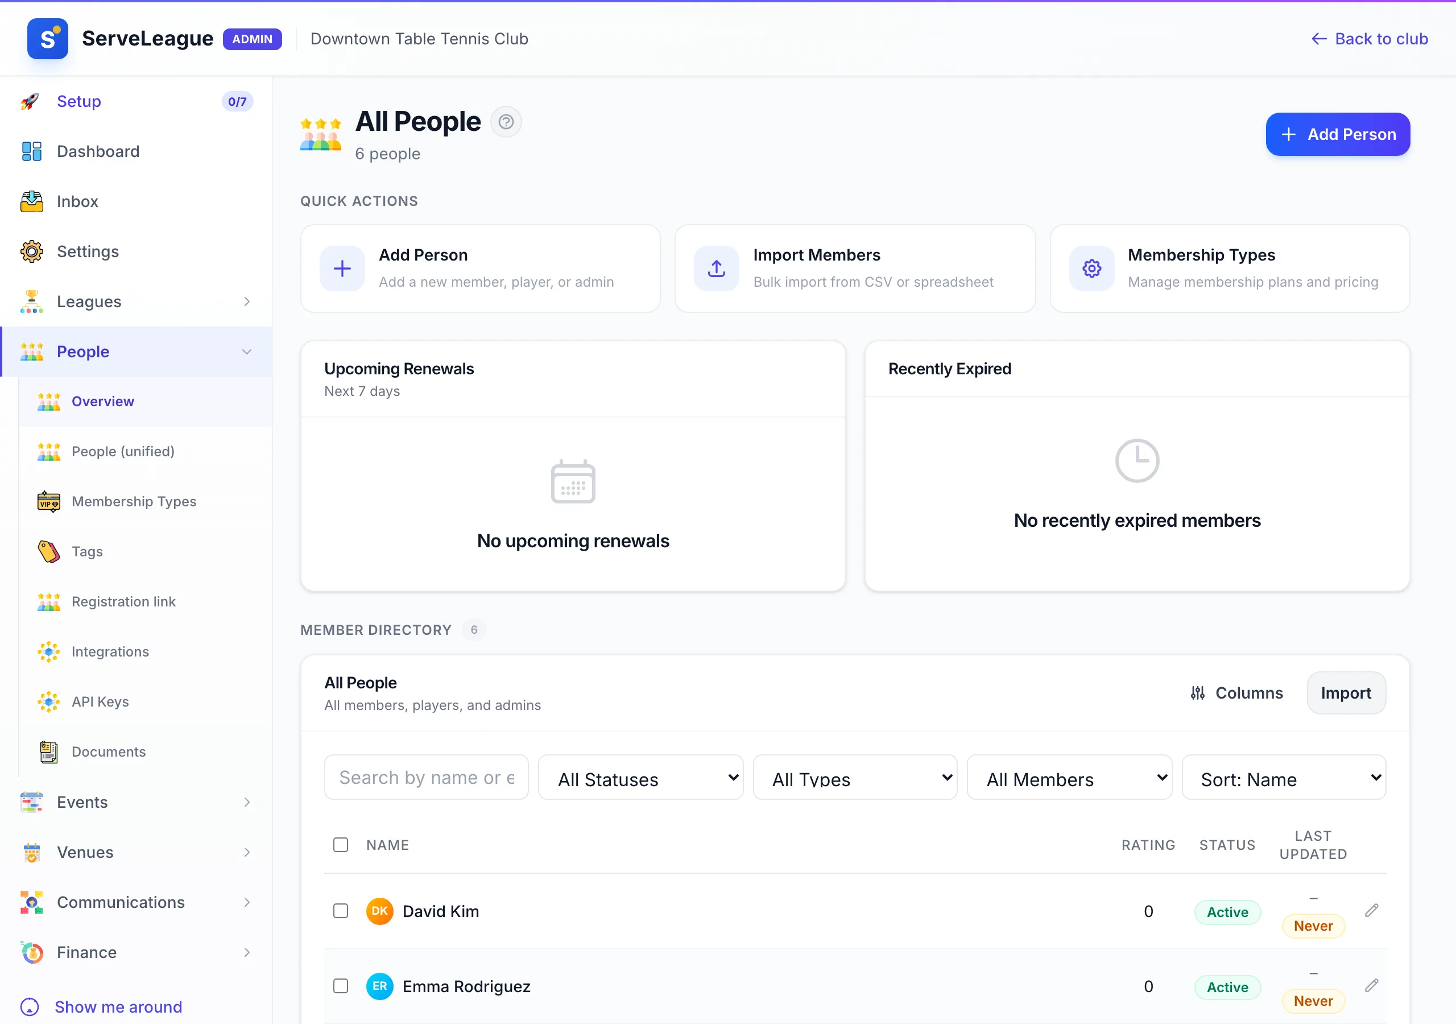Click Emma Rodriguez's ER avatar
Viewport: 1456px width, 1024px height.
pos(380,986)
